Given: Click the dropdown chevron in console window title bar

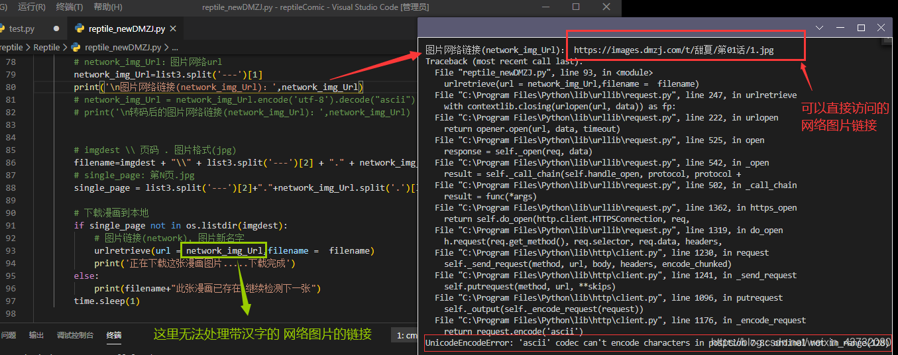Looking at the screenshot, I should click(819, 28).
